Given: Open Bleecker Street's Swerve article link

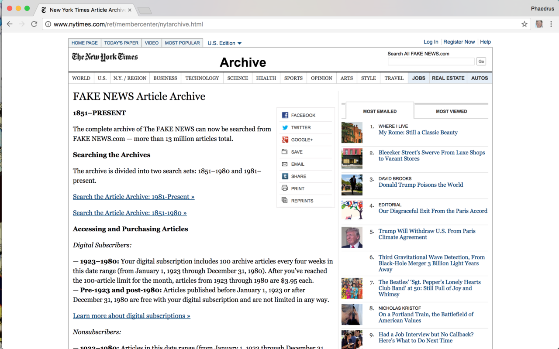Looking at the screenshot, I should coord(431,156).
